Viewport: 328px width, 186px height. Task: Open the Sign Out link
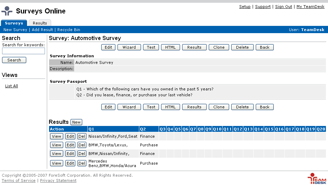[283, 7]
